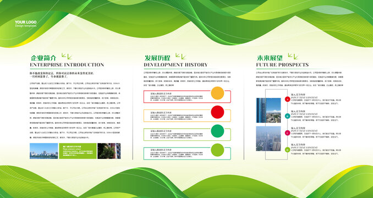Image resolution: width=373 pixels, height=198 pixels.
Task: Click the green text box between photos
Action: coord(78,151)
